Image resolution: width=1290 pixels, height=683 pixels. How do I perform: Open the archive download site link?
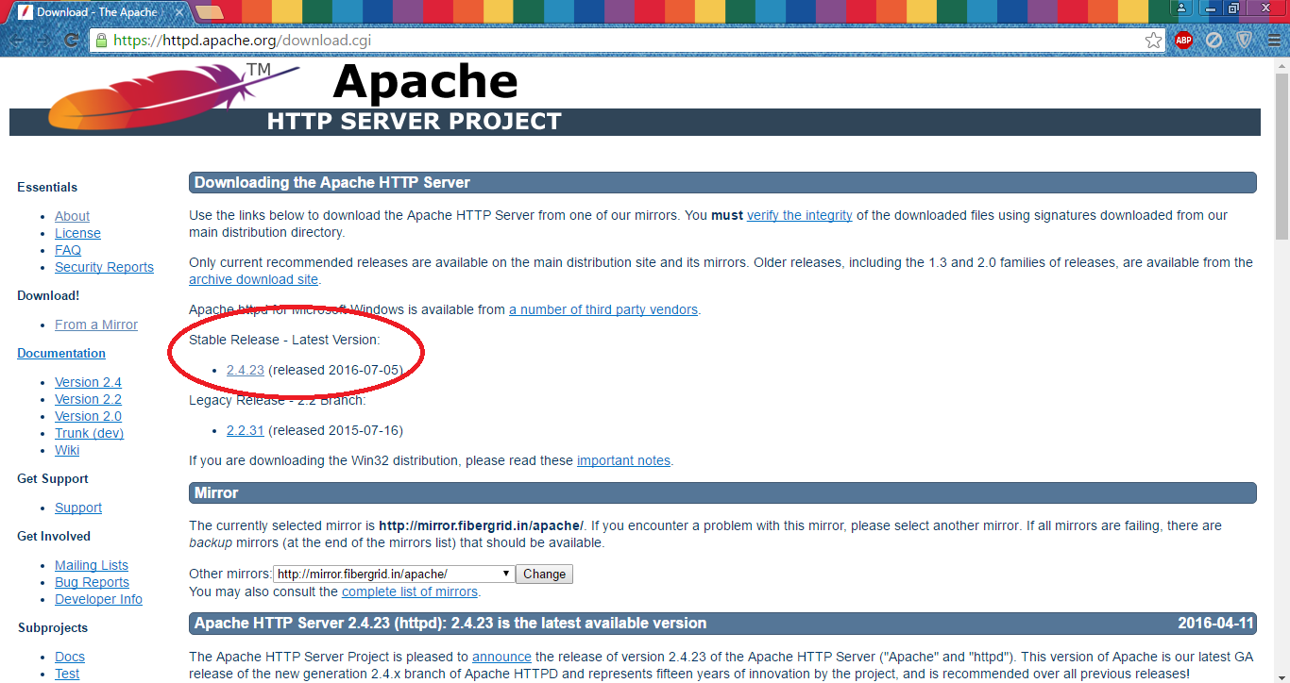point(253,279)
